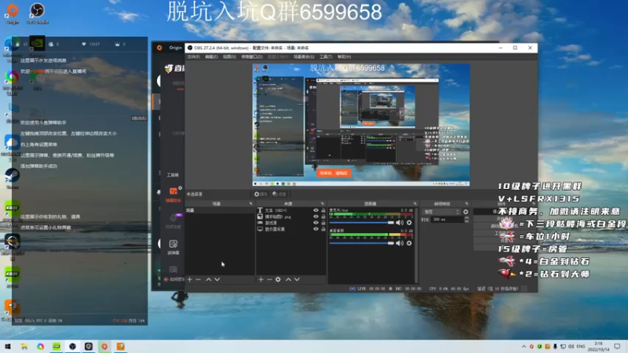
Task: Click the 属性 properties button
Action: 261,194
